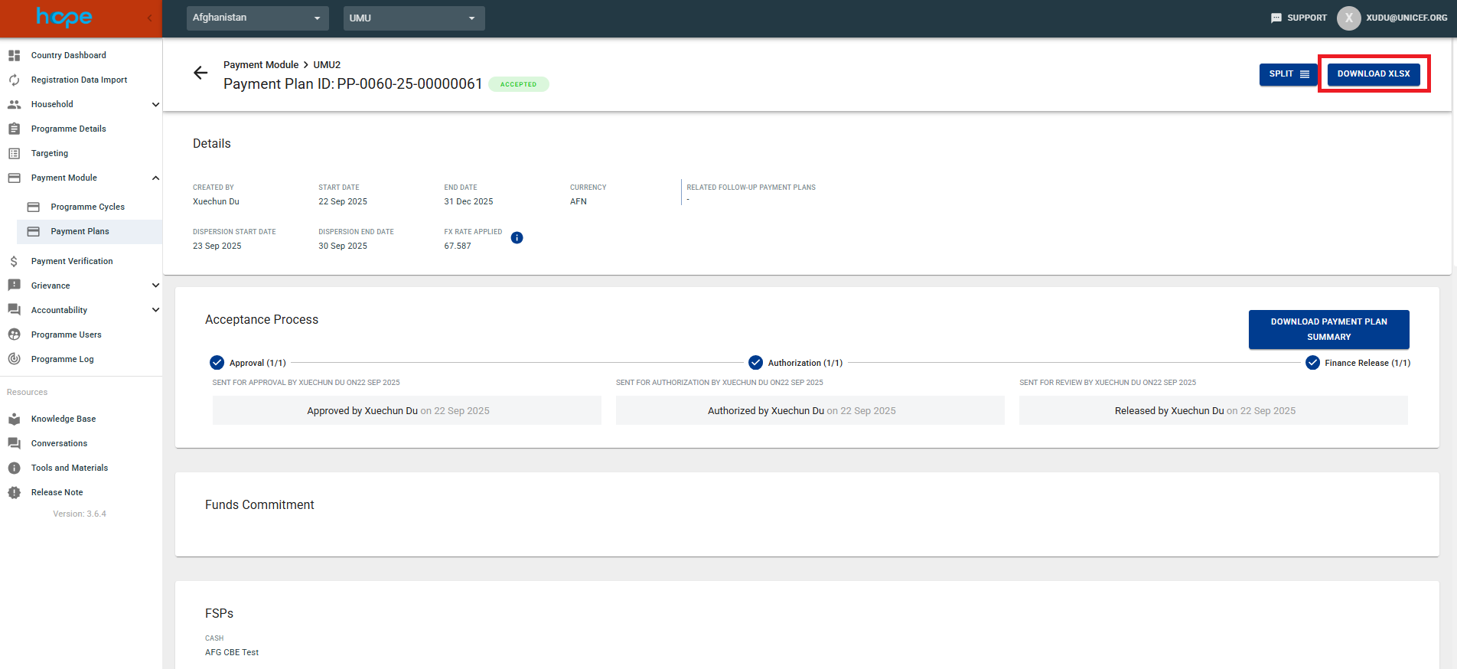Click the Approval step checkmark
This screenshot has height=669, width=1457.
pyautogui.click(x=217, y=363)
